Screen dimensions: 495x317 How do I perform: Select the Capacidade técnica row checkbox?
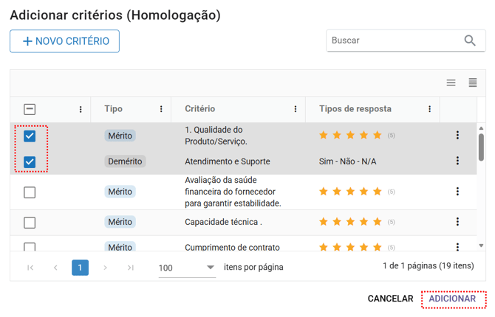(x=30, y=222)
